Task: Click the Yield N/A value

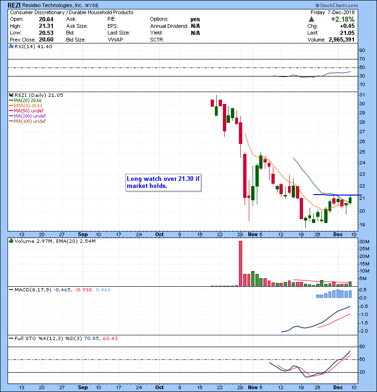Action: [196, 33]
